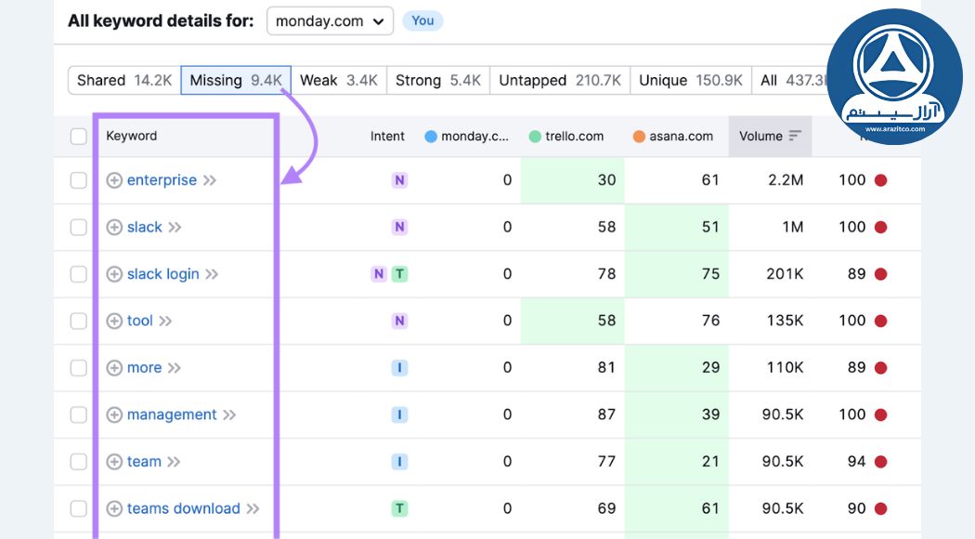Open the slack login keyword link
This screenshot has width=975, height=539.
[162, 274]
